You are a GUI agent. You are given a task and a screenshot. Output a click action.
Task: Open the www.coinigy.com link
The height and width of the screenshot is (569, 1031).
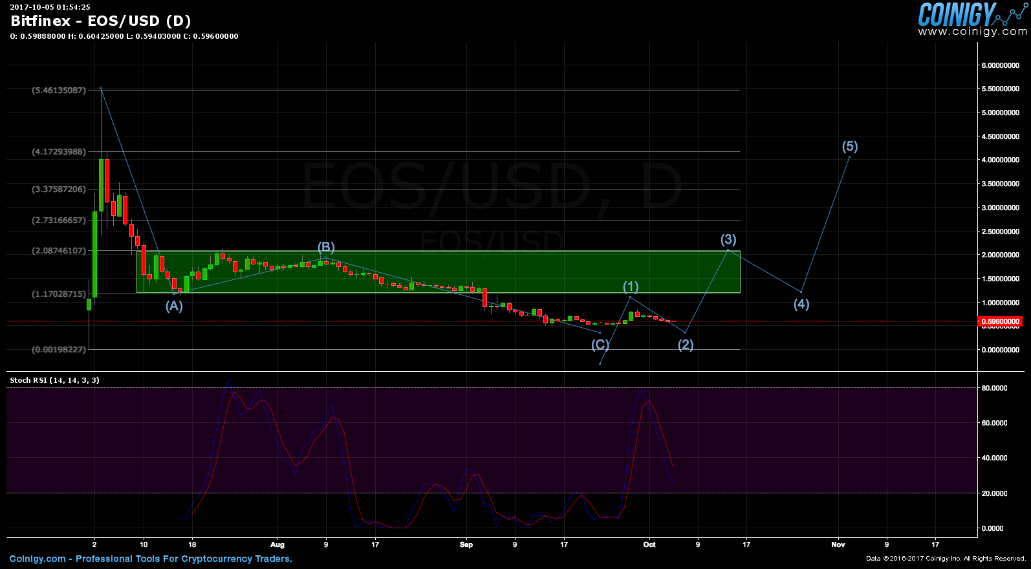(972, 31)
